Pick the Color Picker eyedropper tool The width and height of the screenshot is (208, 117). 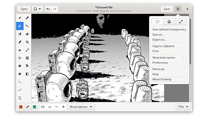click(27, 18)
